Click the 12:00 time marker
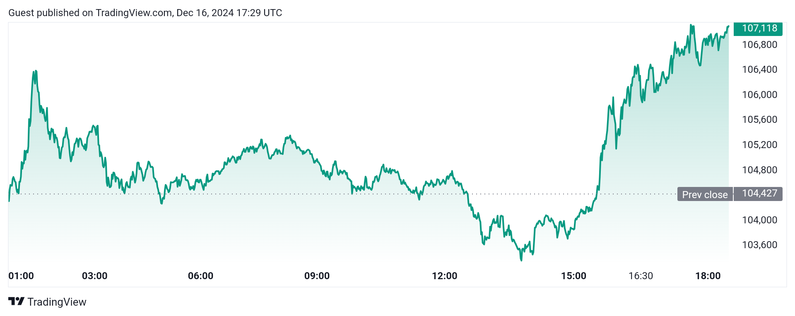Image resolution: width=795 pixels, height=316 pixels. pyautogui.click(x=444, y=276)
